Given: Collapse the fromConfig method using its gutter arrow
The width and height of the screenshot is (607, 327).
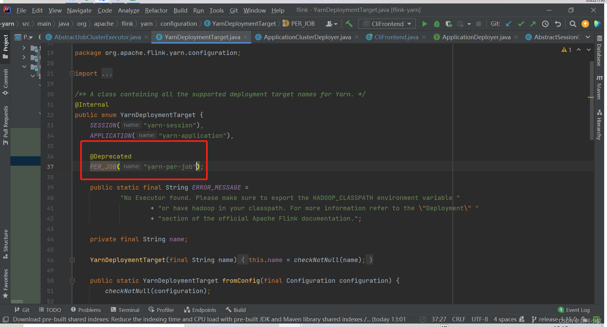Looking at the screenshot, I should tap(72, 281).
